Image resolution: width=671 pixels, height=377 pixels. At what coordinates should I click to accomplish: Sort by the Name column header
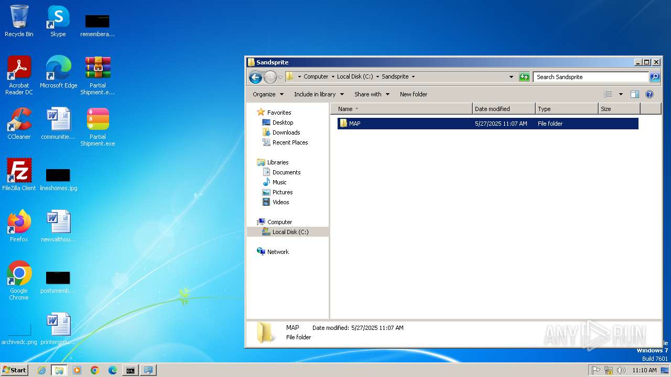click(402, 109)
